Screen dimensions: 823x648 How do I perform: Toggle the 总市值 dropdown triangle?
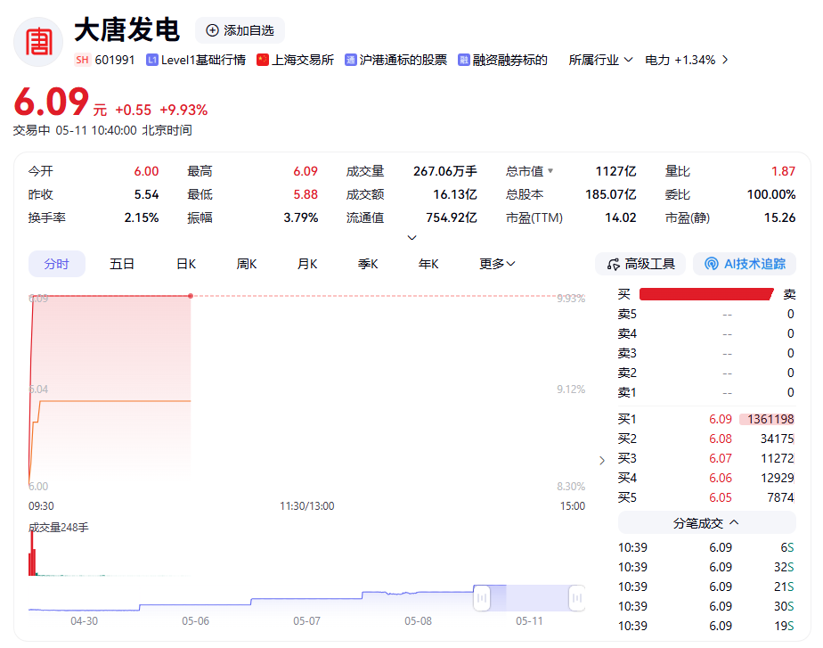pyautogui.click(x=550, y=170)
